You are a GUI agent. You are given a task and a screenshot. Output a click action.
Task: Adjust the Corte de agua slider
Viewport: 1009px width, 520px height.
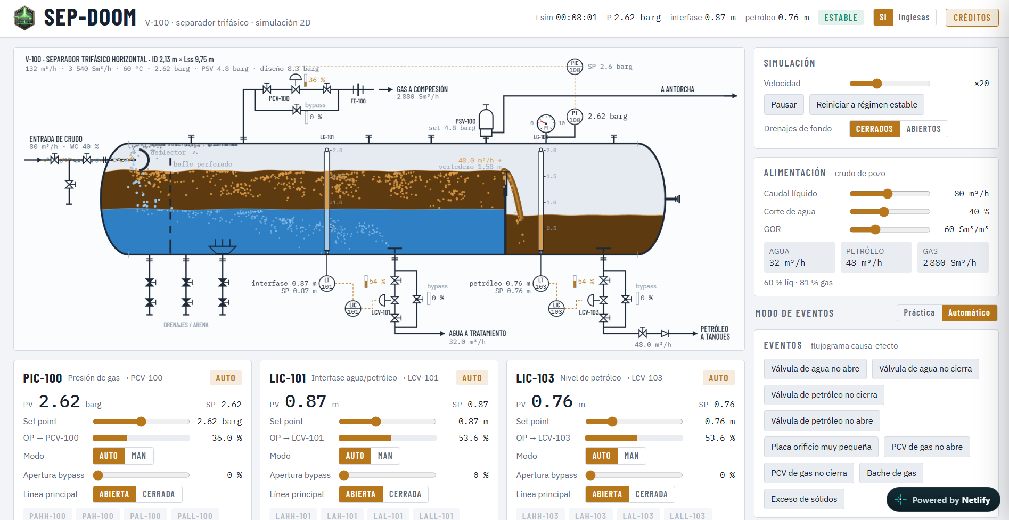pos(890,212)
